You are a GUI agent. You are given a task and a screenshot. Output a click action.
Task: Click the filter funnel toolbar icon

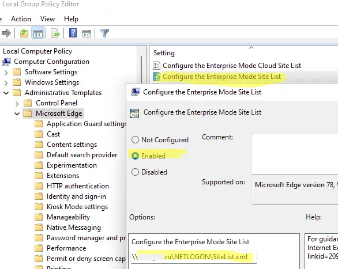click(105, 33)
